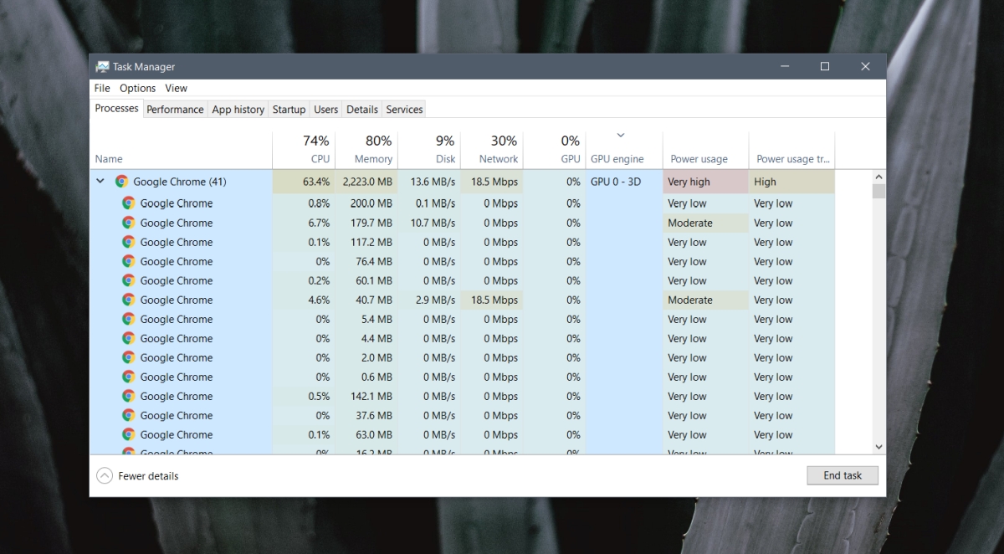Click the Task Manager icon in the title bar
The width and height of the screenshot is (1004, 554).
pyautogui.click(x=103, y=66)
